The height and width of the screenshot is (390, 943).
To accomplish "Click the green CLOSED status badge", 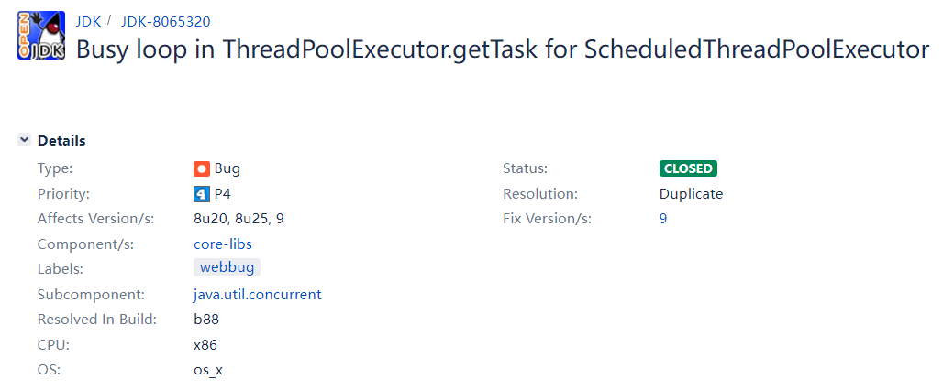I will pyautogui.click(x=688, y=168).
